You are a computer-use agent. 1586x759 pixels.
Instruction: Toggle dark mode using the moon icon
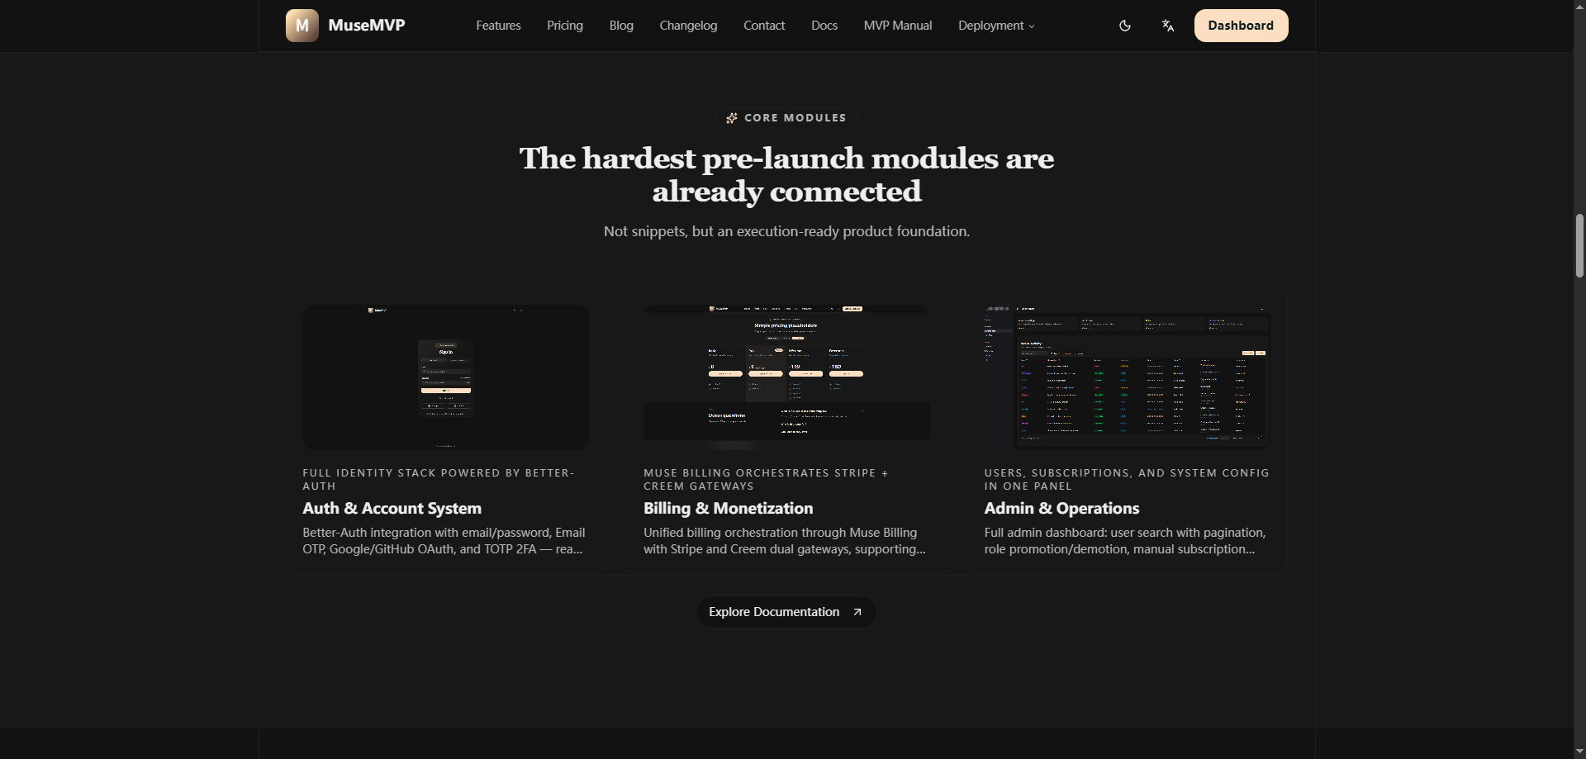pyautogui.click(x=1125, y=26)
